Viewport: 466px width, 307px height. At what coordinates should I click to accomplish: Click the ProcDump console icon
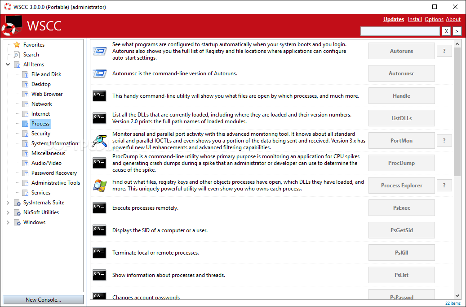tap(99, 163)
